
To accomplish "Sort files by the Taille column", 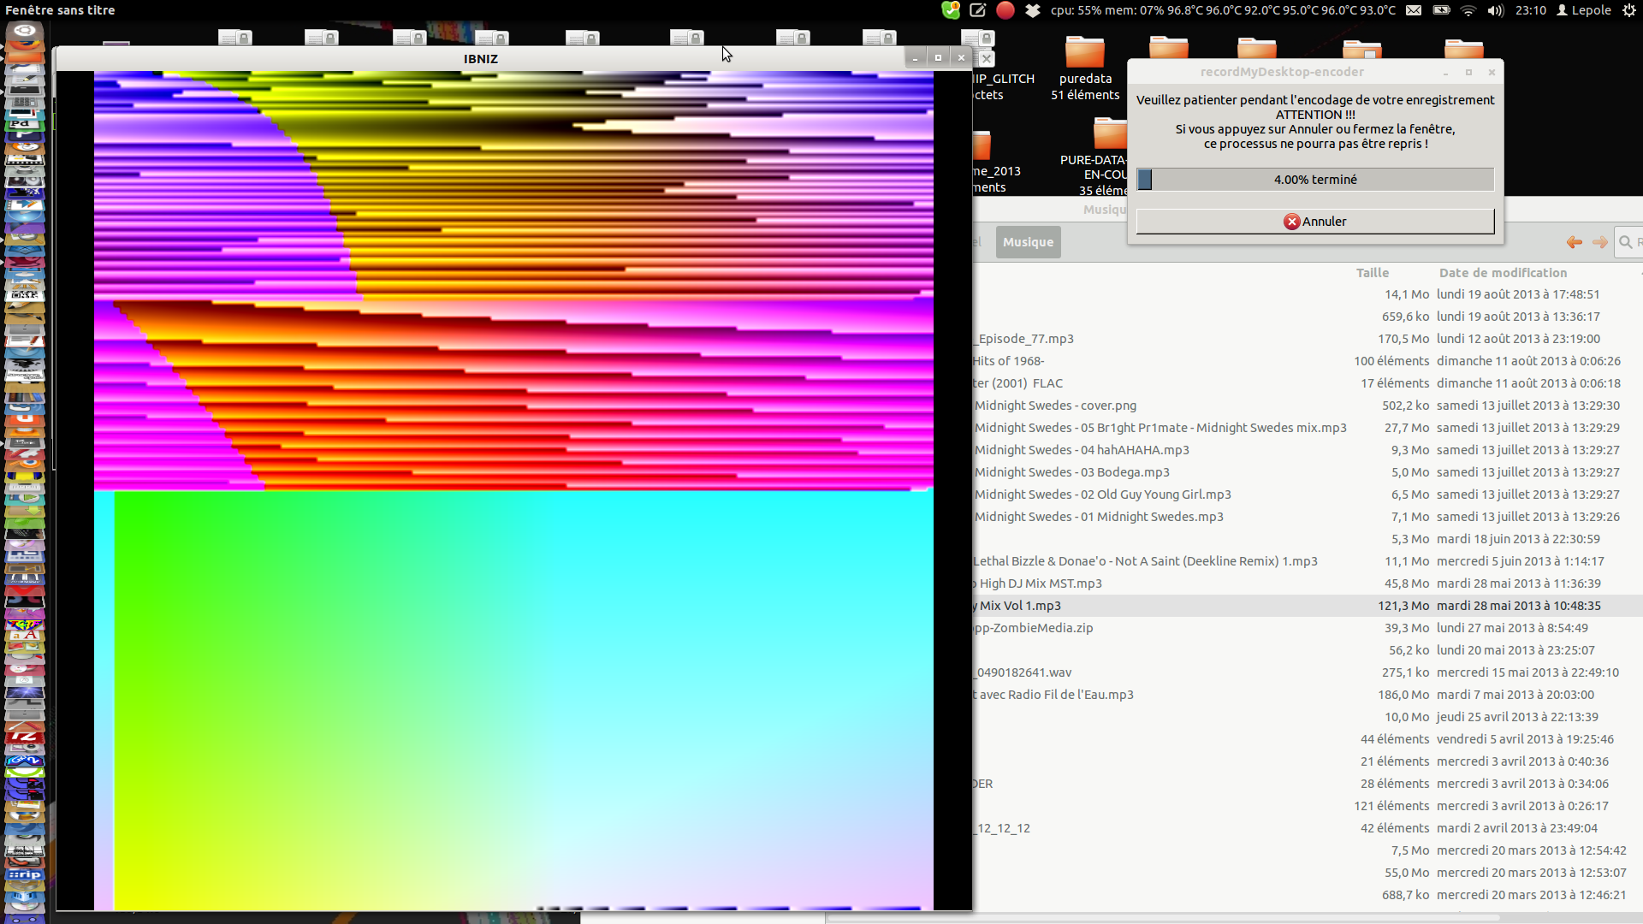I will 1372,273.
